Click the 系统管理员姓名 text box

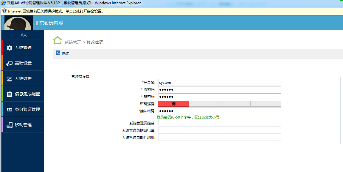click(220, 123)
